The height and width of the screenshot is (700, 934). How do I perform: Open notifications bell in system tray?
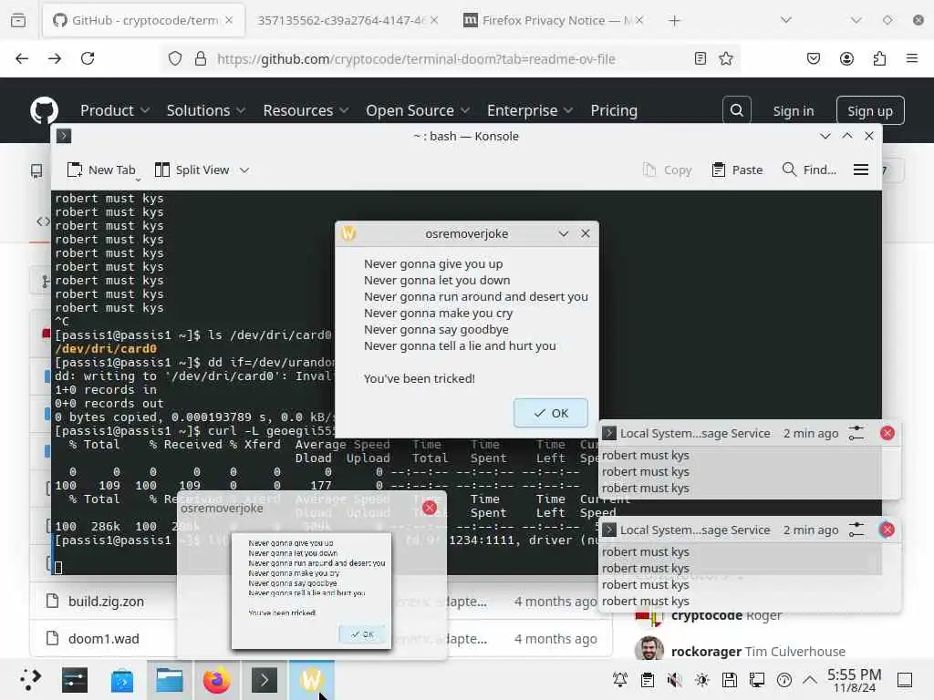point(620,680)
